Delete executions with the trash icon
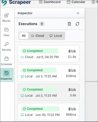 click(69, 24)
